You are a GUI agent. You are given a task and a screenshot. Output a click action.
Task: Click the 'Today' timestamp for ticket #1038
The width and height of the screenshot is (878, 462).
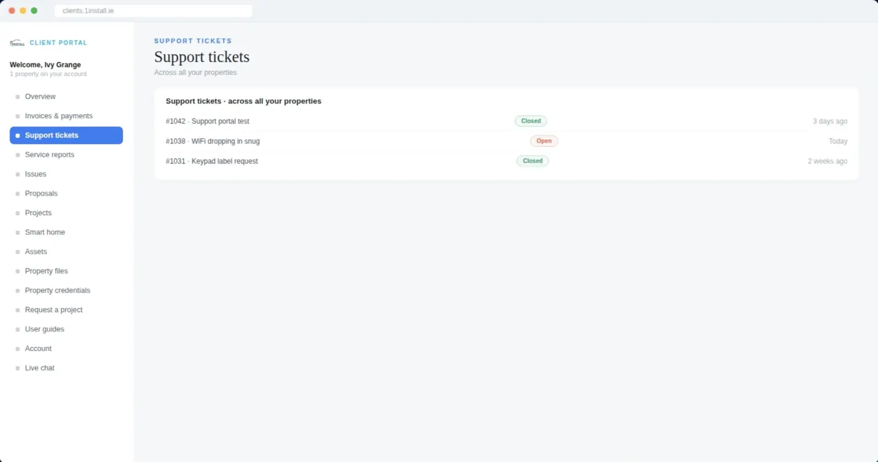tap(838, 141)
